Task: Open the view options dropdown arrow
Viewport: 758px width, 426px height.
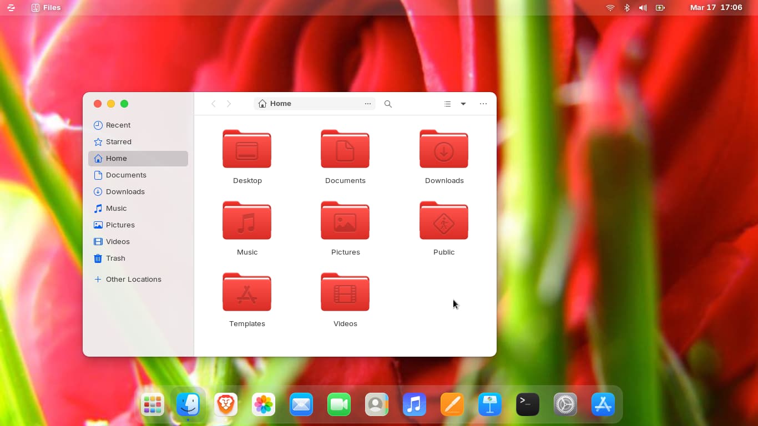Action: (463, 104)
